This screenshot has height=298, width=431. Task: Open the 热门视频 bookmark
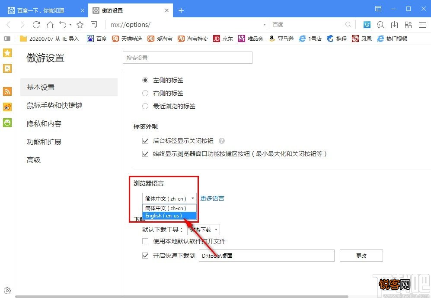(x=392, y=39)
